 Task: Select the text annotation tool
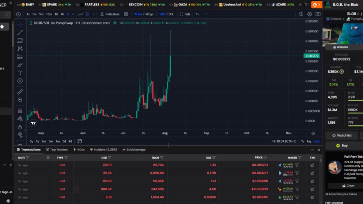20,73
